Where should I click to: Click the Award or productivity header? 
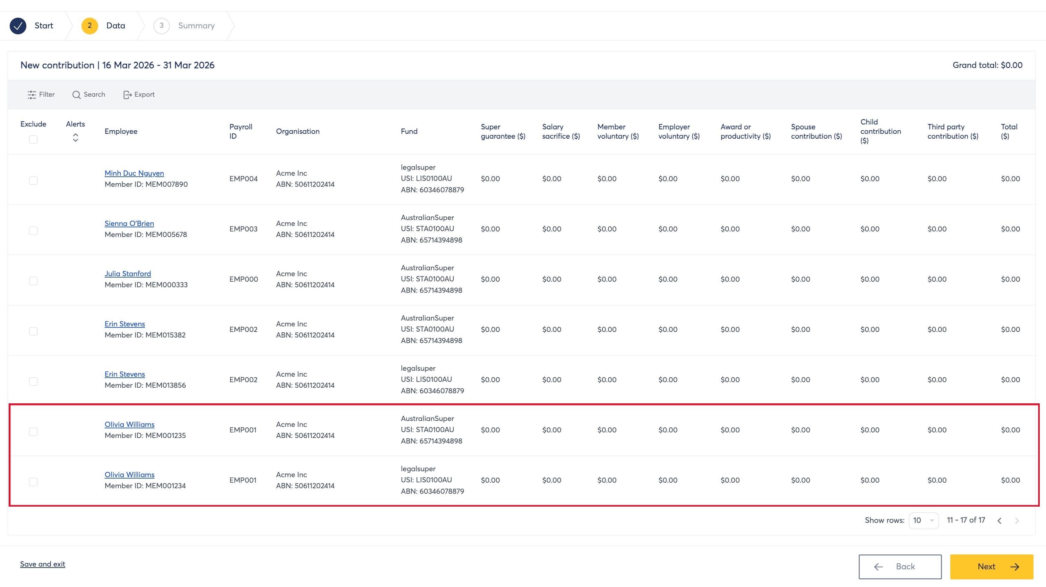[x=746, y=131]
